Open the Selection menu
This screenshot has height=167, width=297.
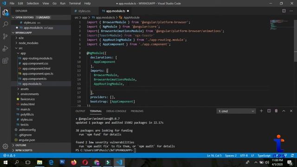click(x=32, y=3)
